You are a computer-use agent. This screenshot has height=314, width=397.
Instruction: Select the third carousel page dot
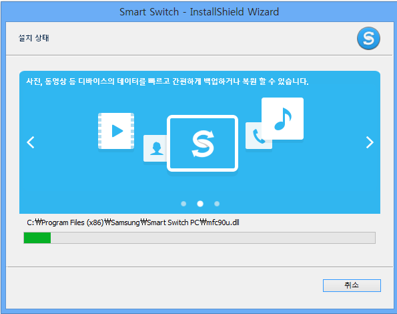point(217,204)
